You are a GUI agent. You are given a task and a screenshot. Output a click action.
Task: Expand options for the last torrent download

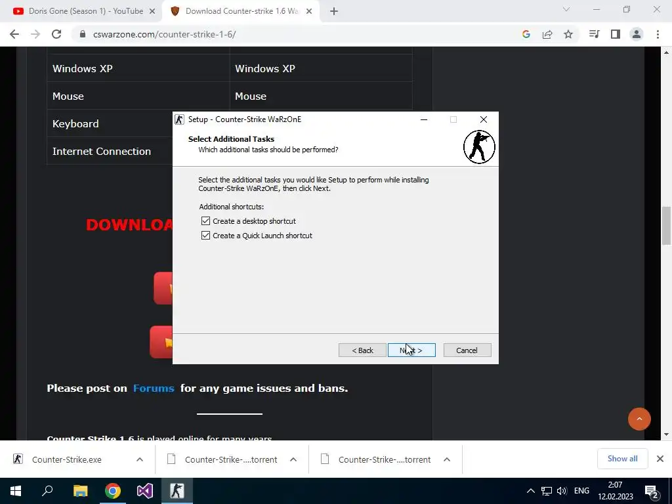446,459
